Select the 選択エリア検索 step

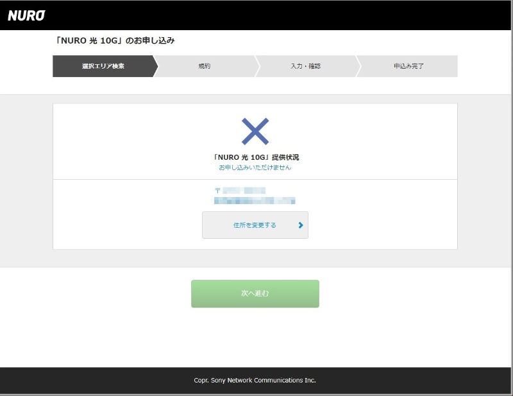click(103, 66)
